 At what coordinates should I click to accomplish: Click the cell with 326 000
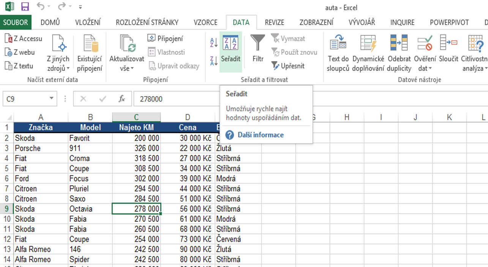(x=136, y=148)
